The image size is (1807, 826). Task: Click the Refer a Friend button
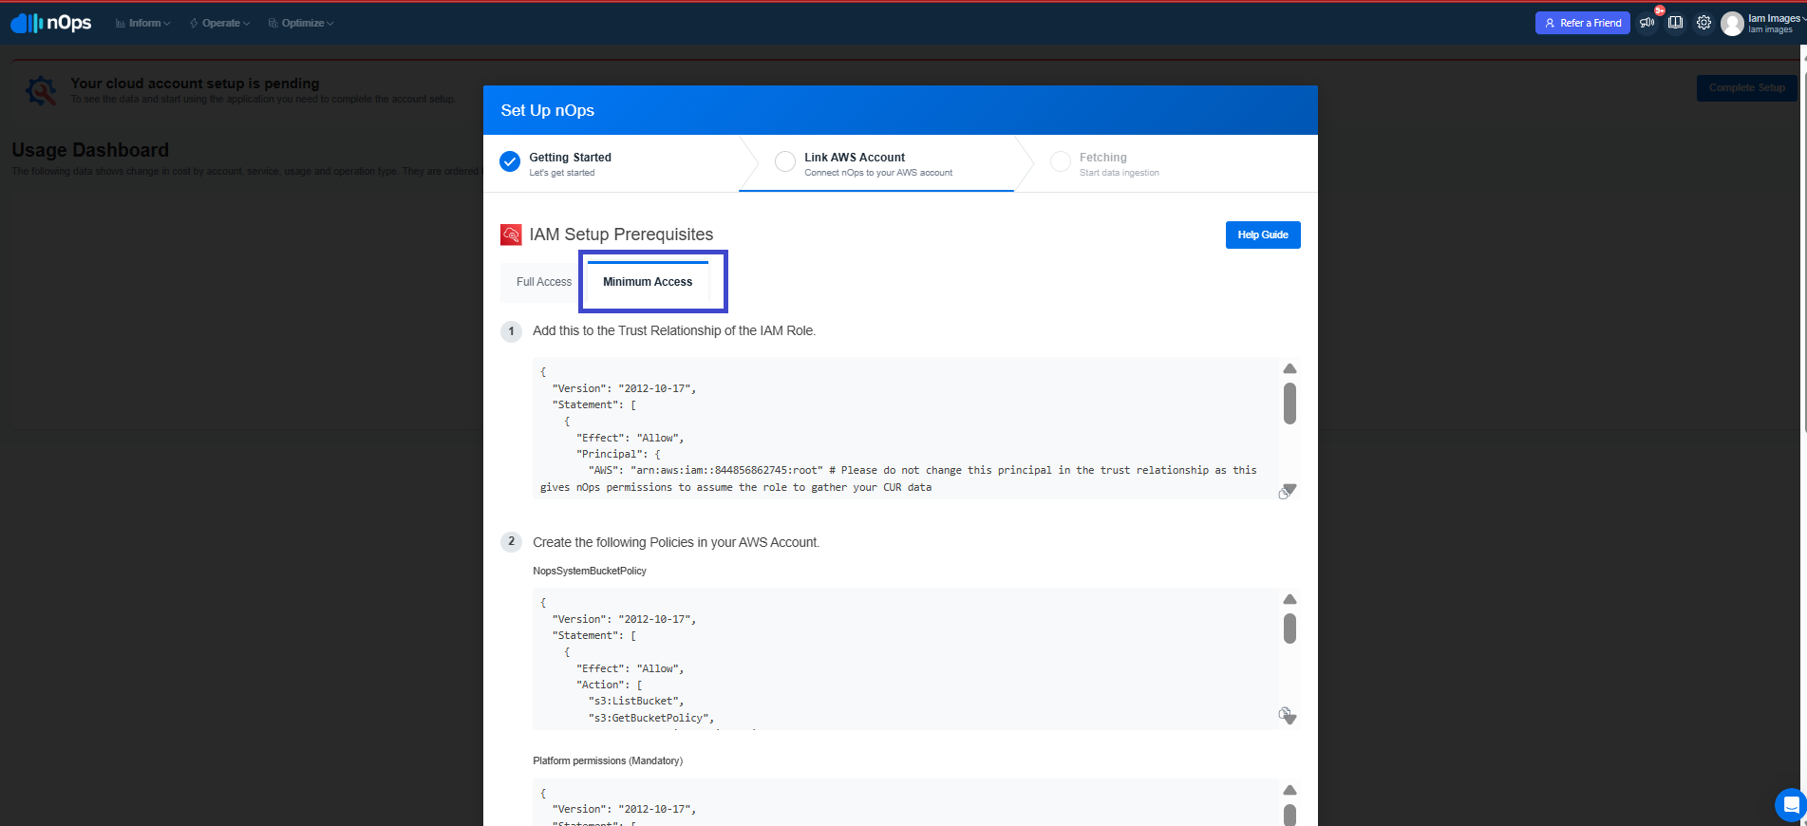[1582, 23]
